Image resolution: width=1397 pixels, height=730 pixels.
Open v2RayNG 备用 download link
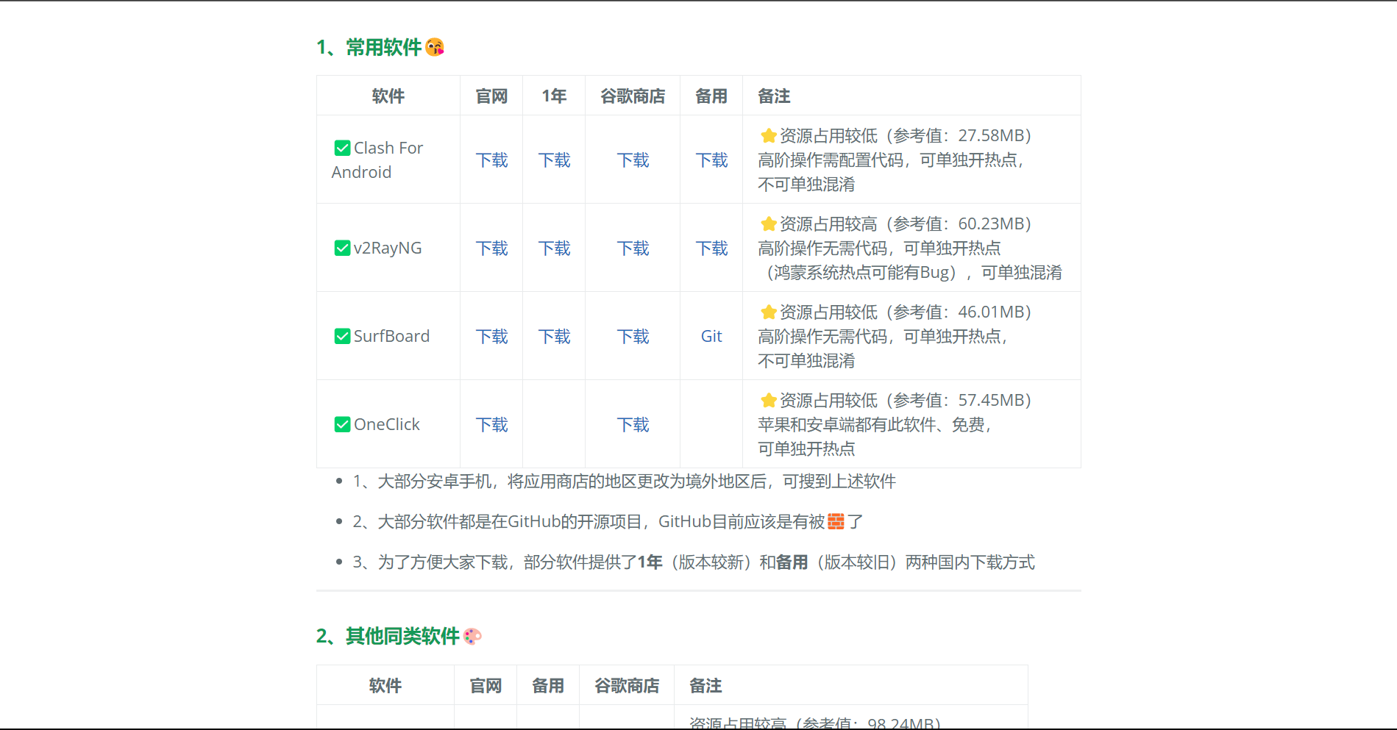click(711, 248)
